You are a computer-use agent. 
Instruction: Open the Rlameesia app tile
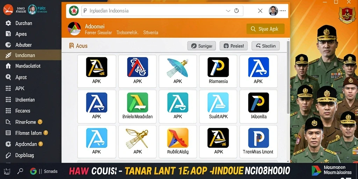(218, 71)
